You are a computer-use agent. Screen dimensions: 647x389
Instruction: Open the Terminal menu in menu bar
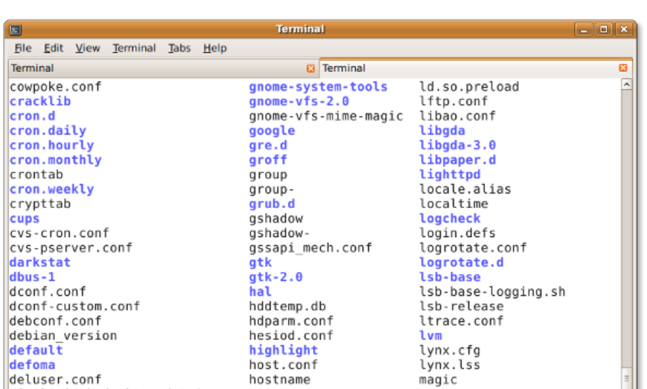pyautogui.click(x=134, y=48)
